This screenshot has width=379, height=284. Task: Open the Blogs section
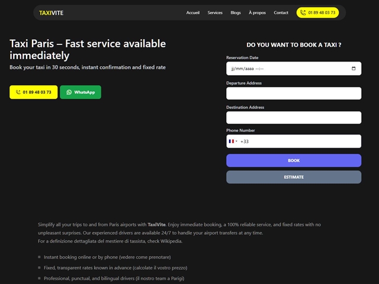pos(236,12)
